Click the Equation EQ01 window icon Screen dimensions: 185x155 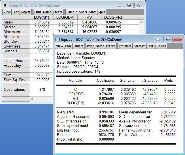(58, 39)
